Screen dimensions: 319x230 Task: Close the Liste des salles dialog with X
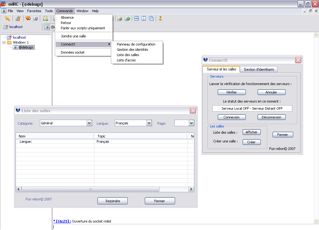point(193,111)
